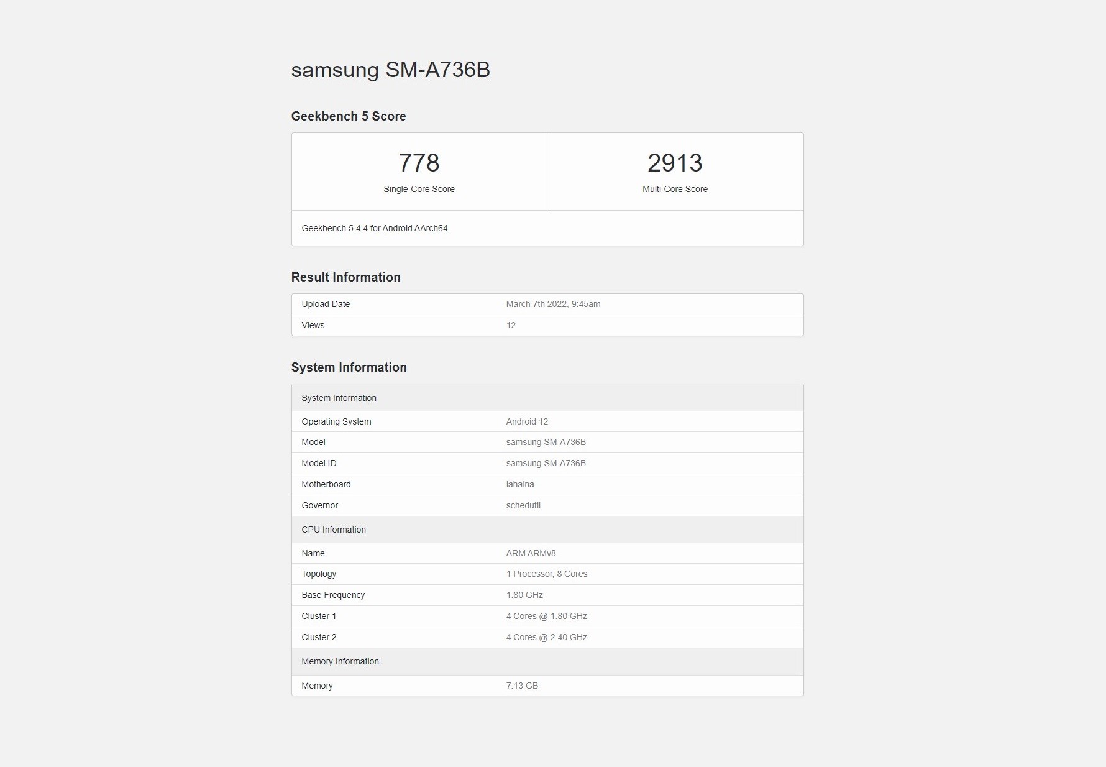Click the samsung SM-A736B page title
The image size is (1106, 767).
click(390, 70)
